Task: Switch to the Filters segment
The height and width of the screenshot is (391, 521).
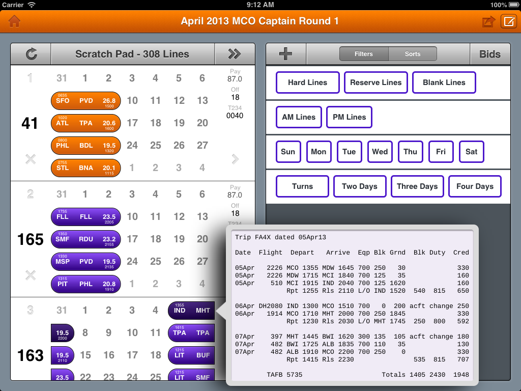Action: click(363, 54)
